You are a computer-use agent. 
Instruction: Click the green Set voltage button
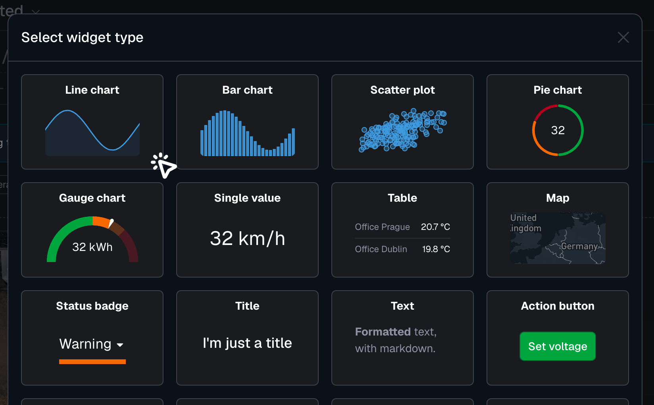click(558, 346)
